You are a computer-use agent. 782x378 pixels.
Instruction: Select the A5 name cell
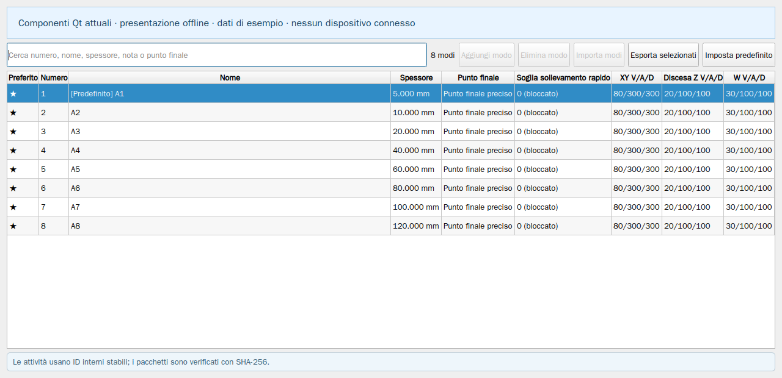[230, 169]
